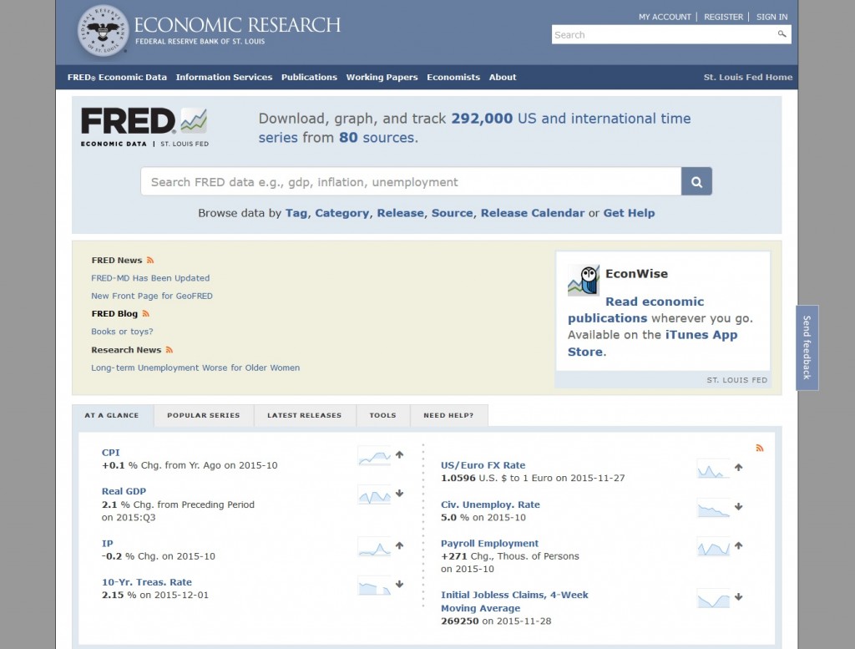Click the Federal Reserve Bank seal logo
The width and height of the screenshot is (855, 649).
tap(103, 31)
